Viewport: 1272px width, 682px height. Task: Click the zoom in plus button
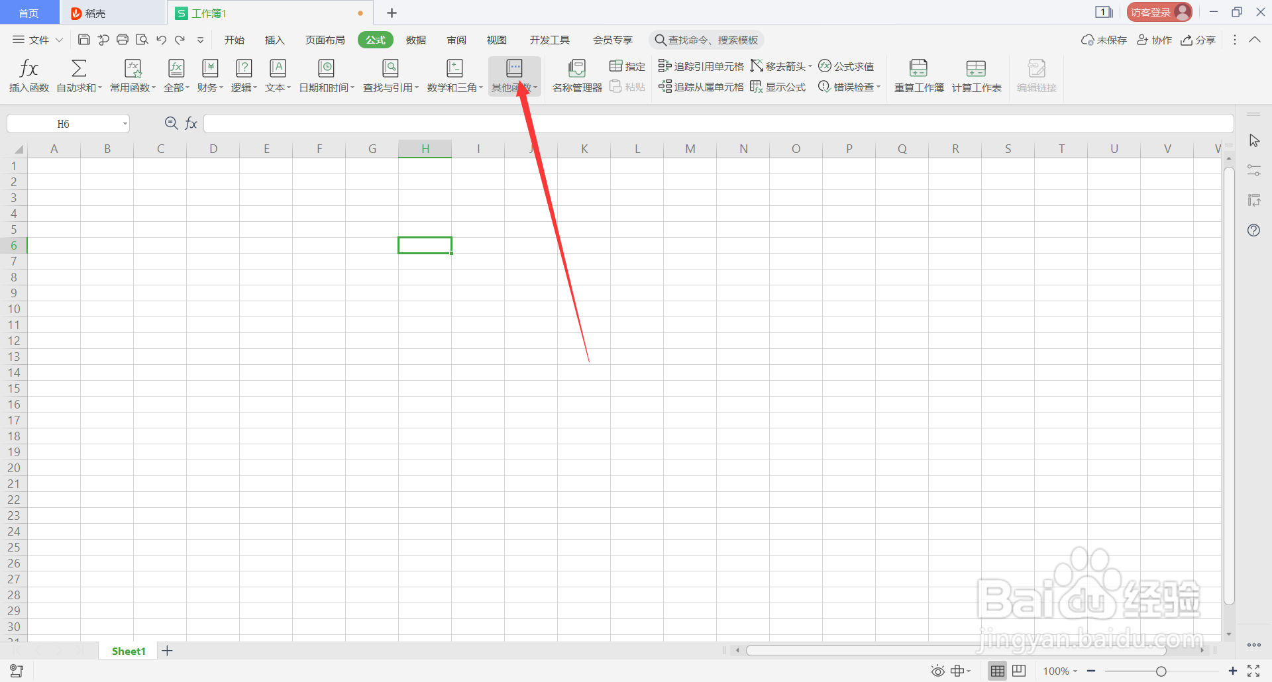point(1233,671)
